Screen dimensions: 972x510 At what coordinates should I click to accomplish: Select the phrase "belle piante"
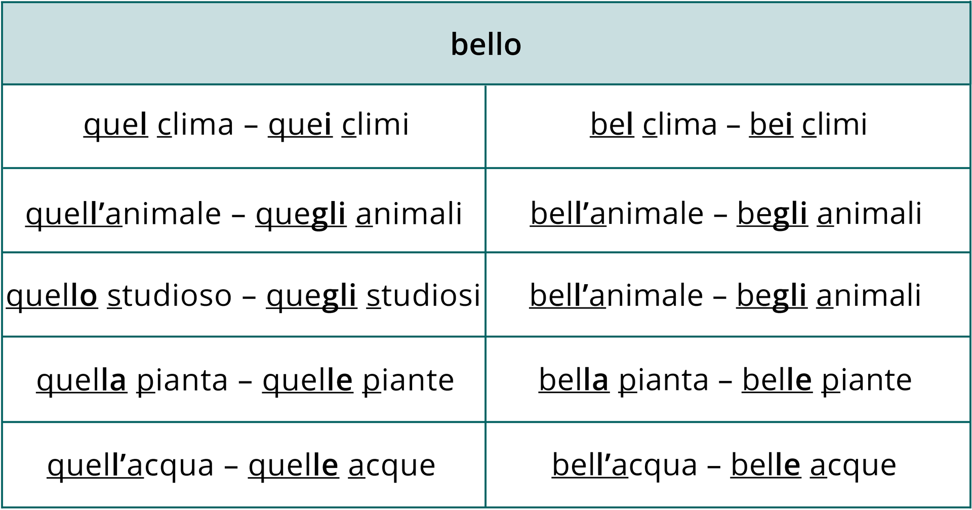coord(827,380)
